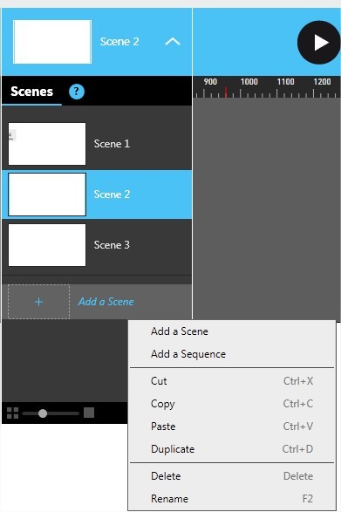
Task: Click the play preview button
Action: (x=319, y=43)
